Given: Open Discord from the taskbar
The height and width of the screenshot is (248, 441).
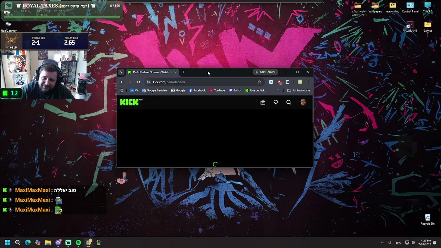Looking at the screenshot, I should 58,242.
